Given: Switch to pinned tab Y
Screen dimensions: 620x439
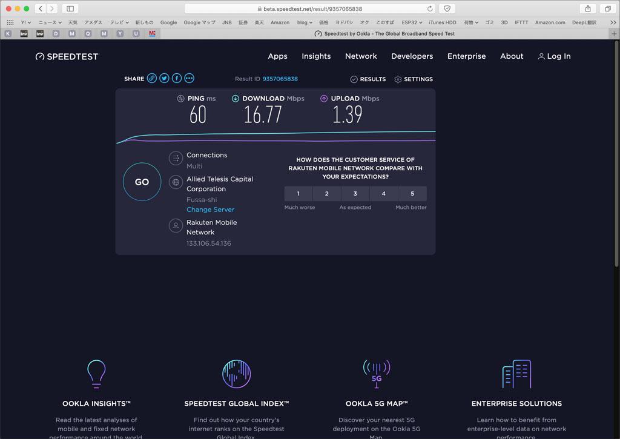Looking at the screenshot, I should click(x=120, y=34).
